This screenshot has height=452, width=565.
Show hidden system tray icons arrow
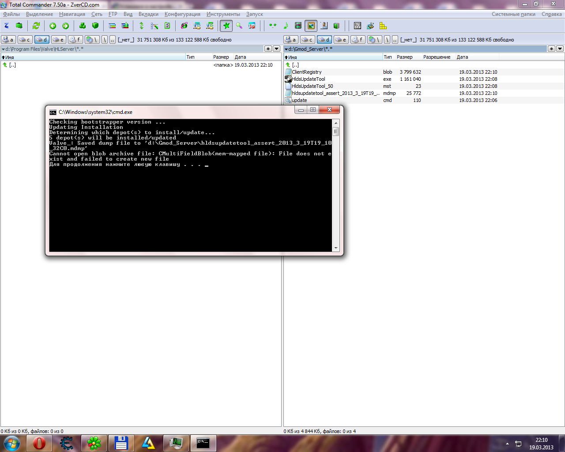[507, 444]
